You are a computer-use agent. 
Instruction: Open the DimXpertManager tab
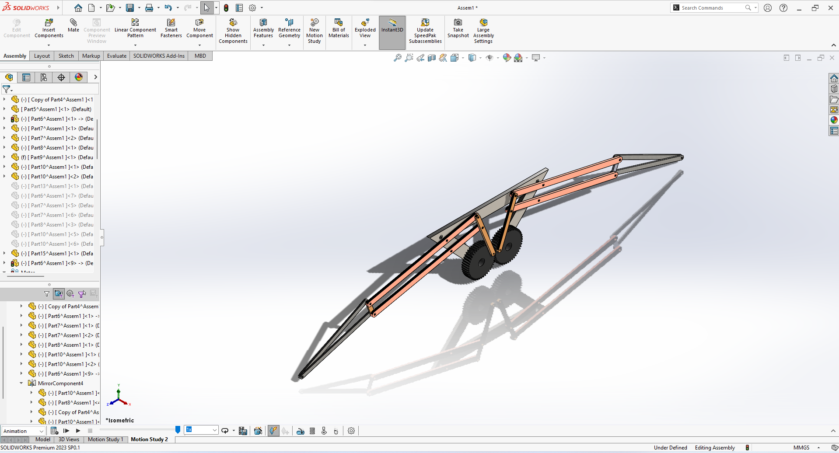coord(61,77)
